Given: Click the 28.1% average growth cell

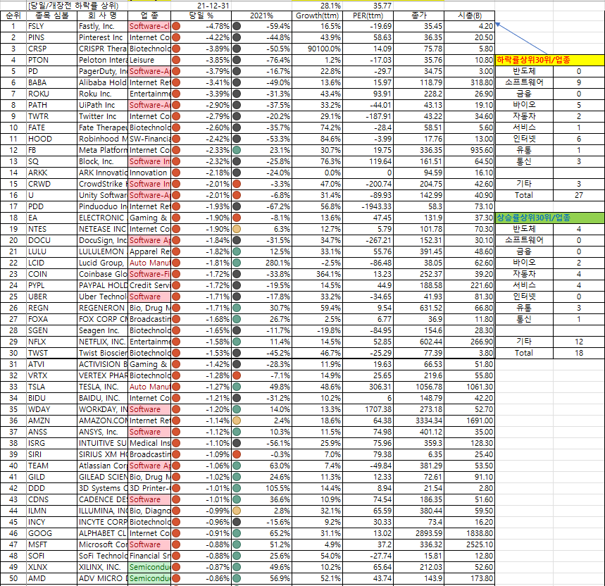Looking at the screenshot, I should pyautogui.click(x=317, y=6).
